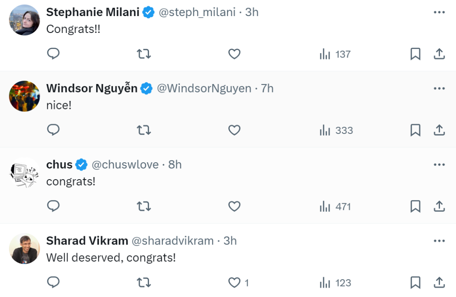Open more options on Stephanie Milani's tweet
Viewport: 456px width, 297px height.
pos(439,12)
